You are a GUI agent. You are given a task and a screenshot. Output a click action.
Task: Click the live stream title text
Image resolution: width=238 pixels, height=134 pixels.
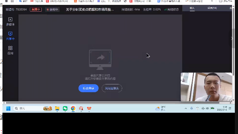click(x=90, y=9)
